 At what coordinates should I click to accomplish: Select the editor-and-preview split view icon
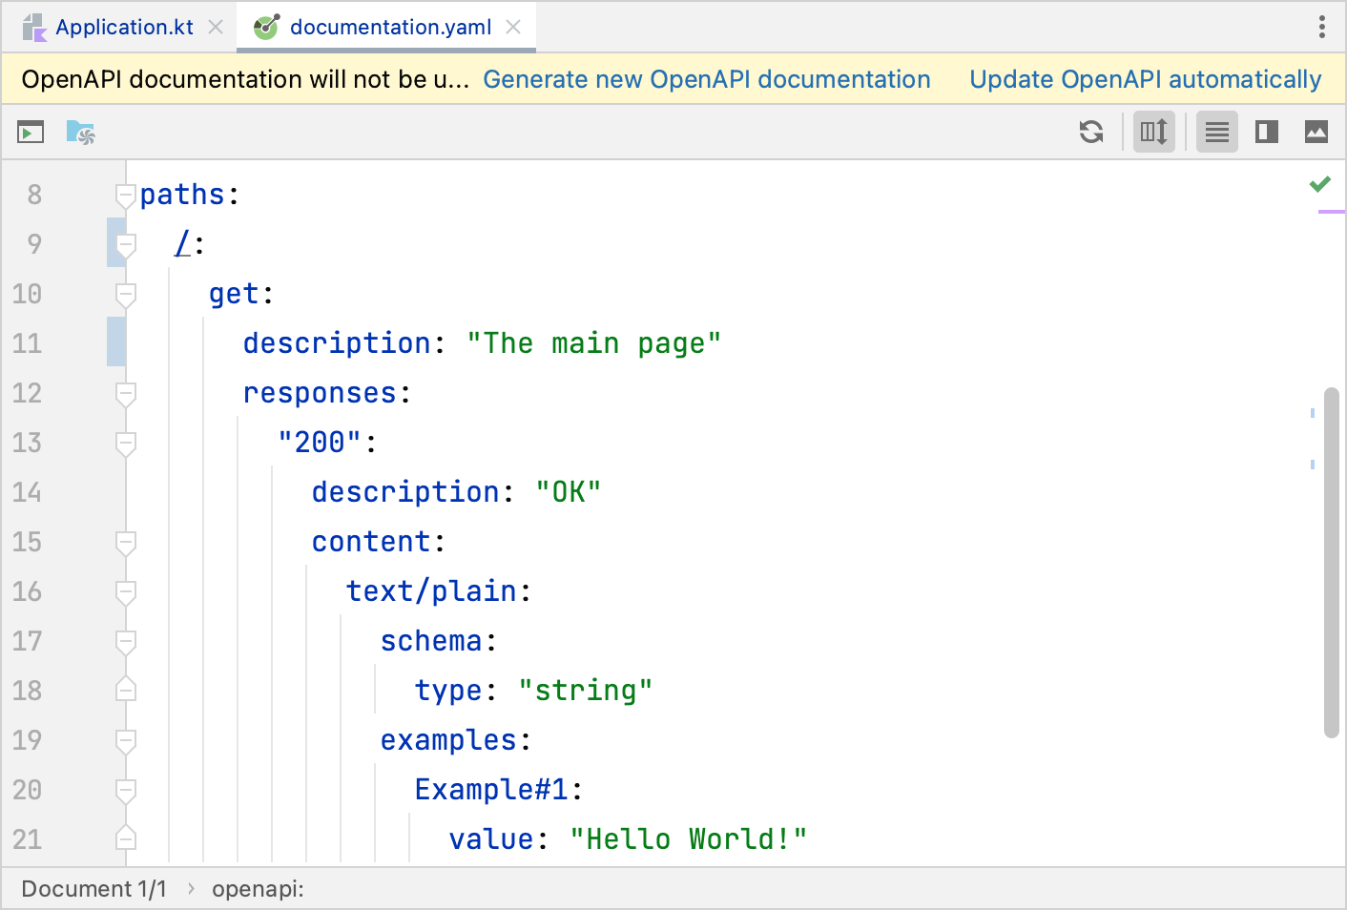click(1265, 132)
